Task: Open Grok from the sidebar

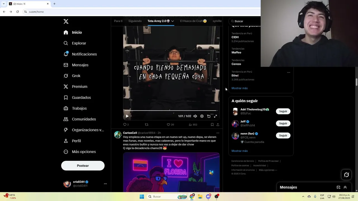Action: pyautogui.click(x=72, y=76)
